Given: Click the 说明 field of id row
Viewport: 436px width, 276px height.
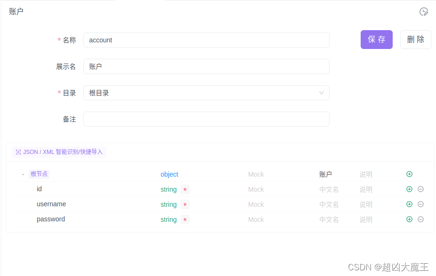Looking at the screenshot, I should 366,189.
